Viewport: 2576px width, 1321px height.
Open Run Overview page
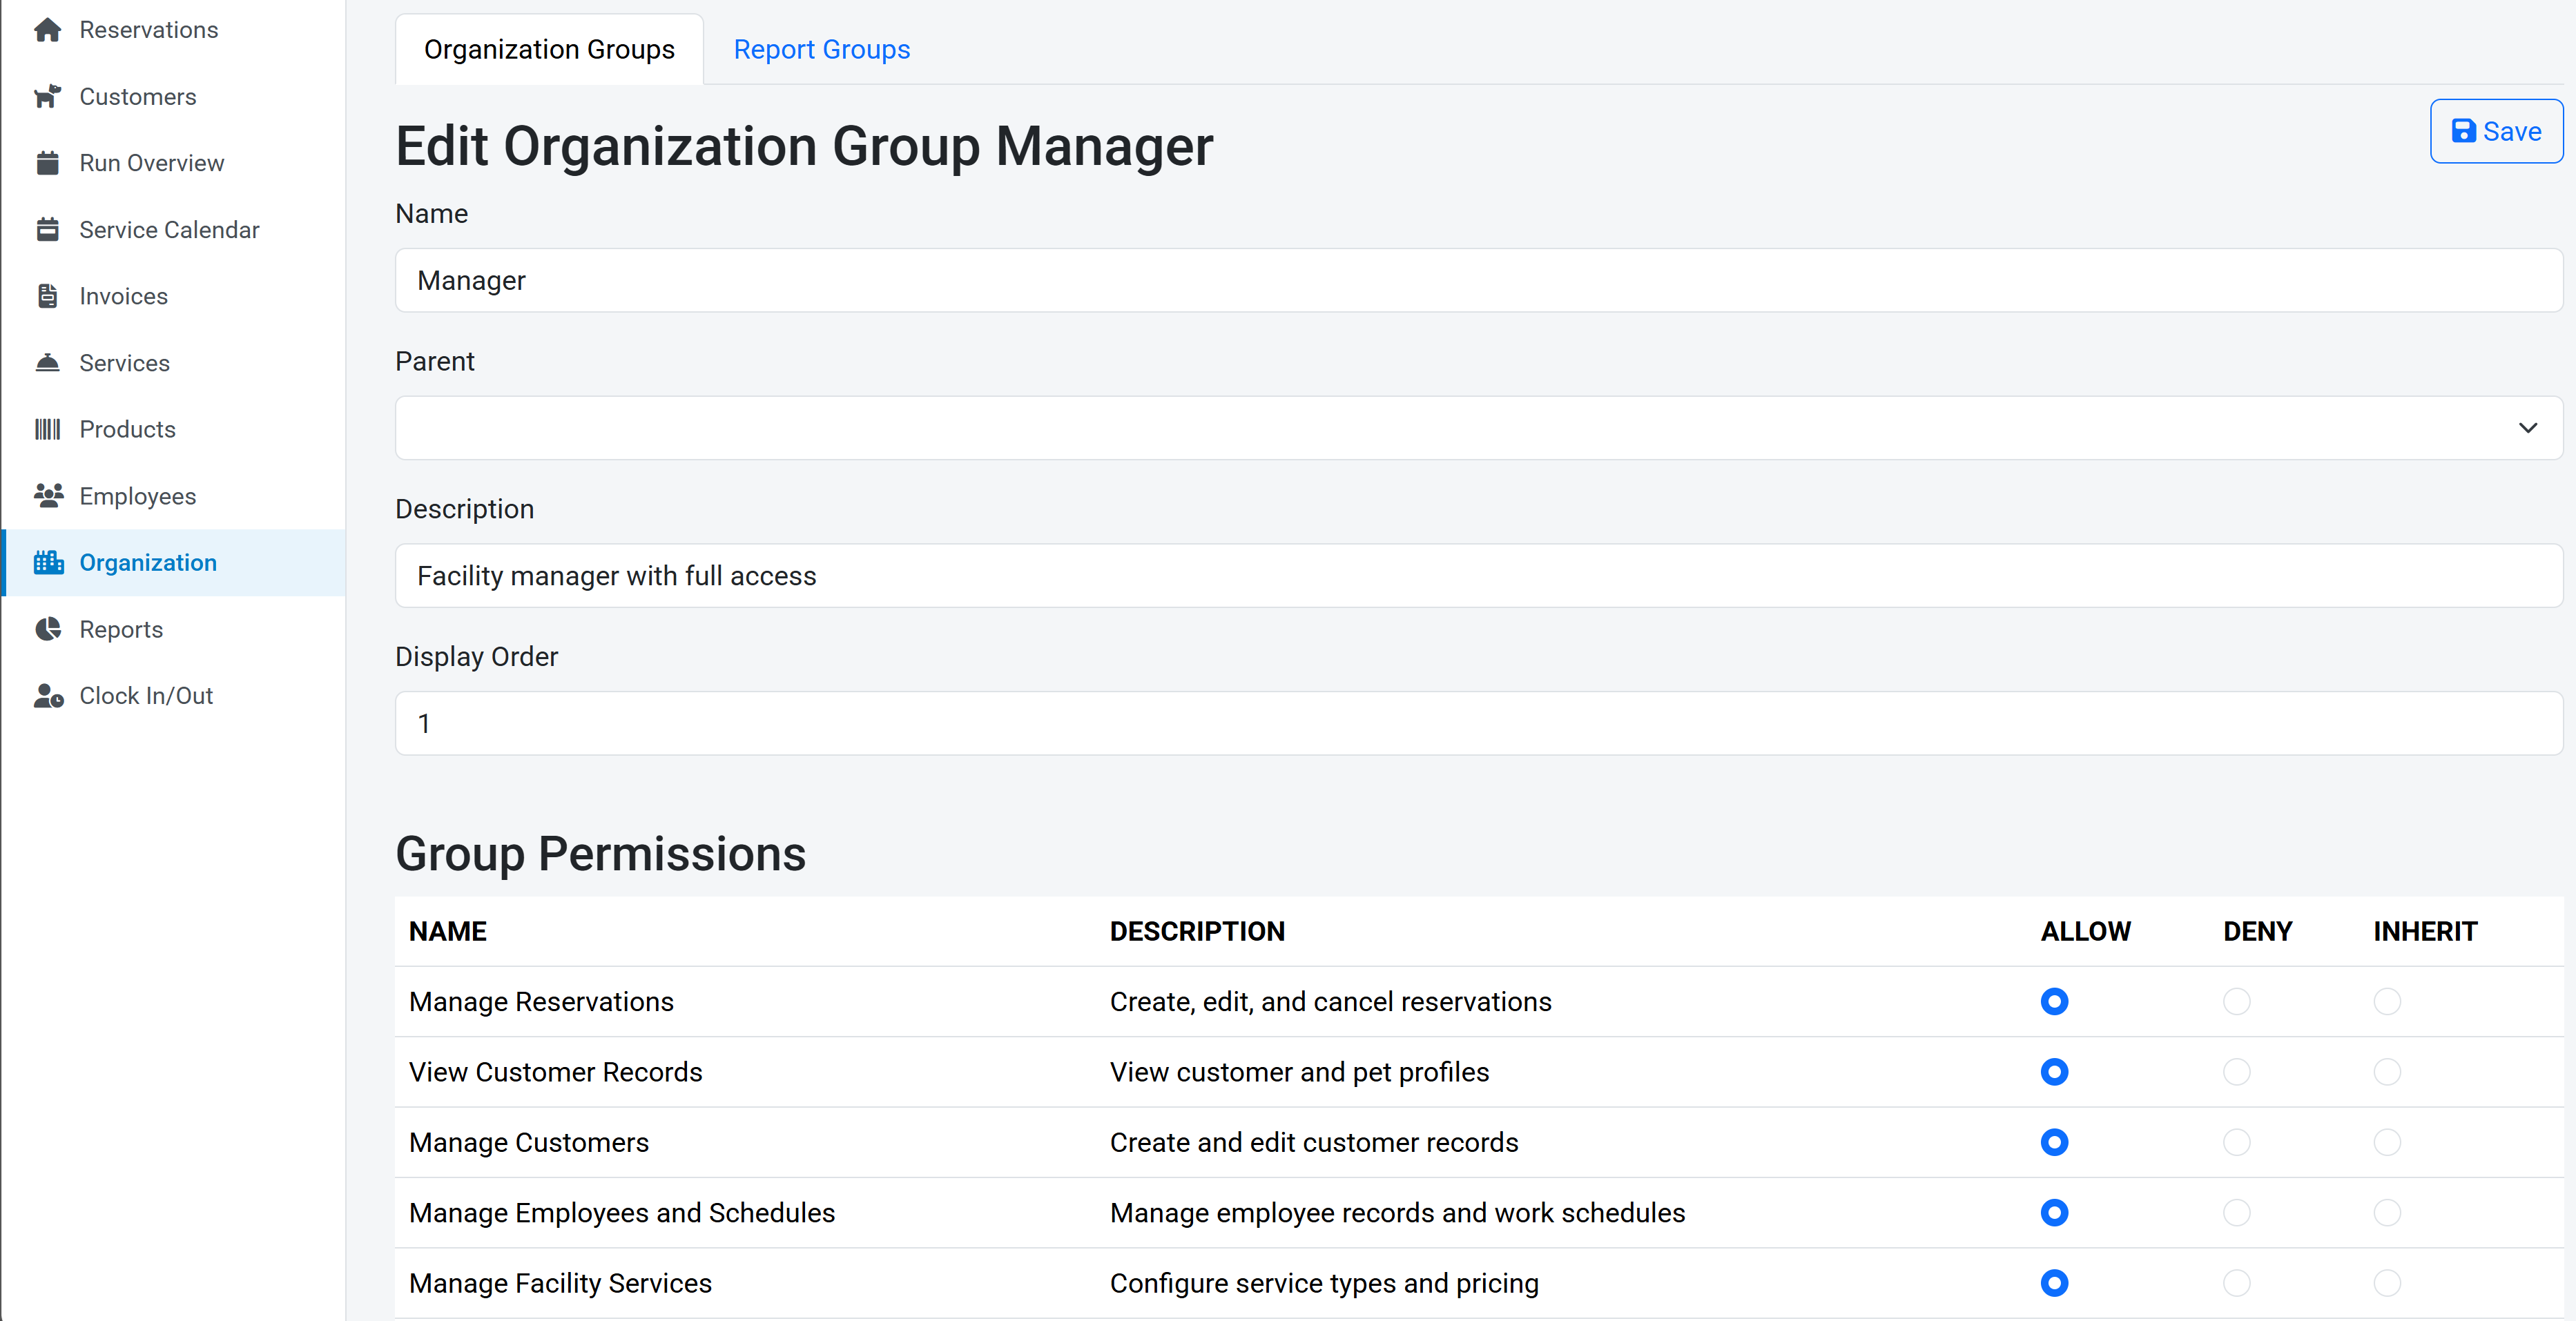point(174,163)
